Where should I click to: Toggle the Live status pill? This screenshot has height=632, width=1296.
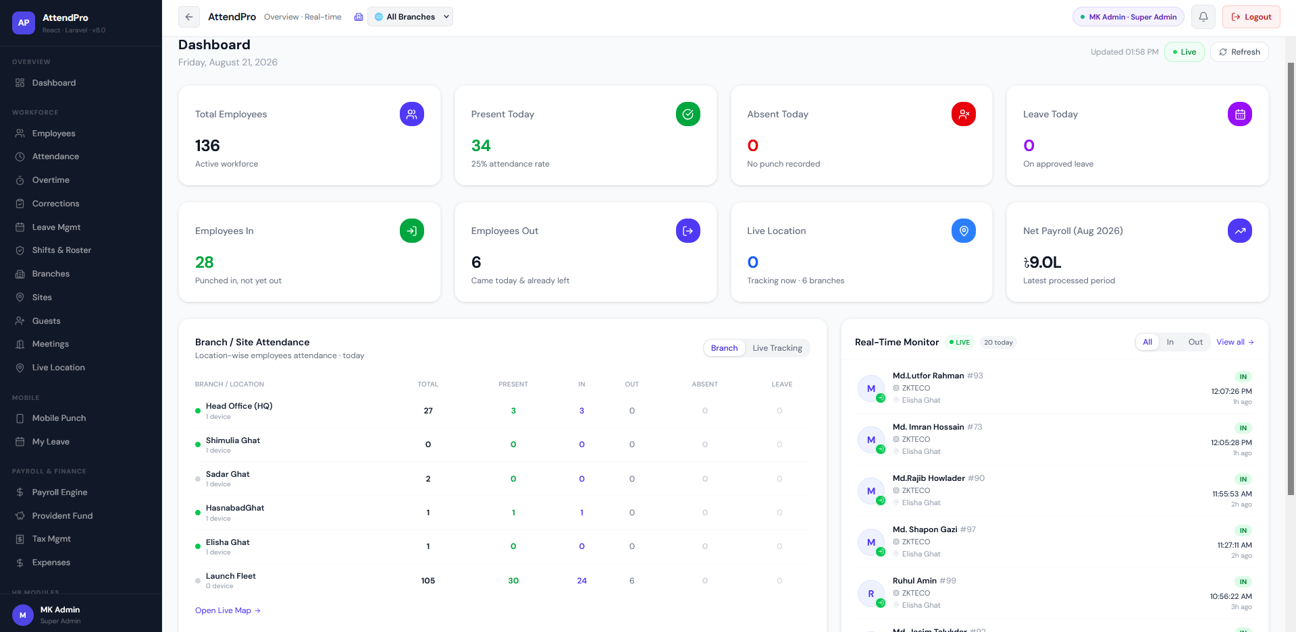coord(1185,52)
